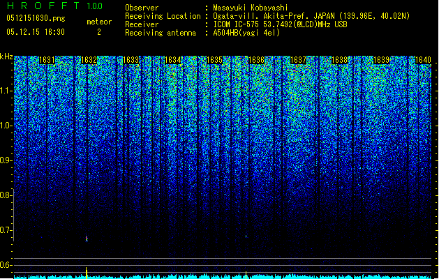Click the 1631 time marker
Image resolution: width=439 pixels, height=279 pixels.
click(47, 60)
